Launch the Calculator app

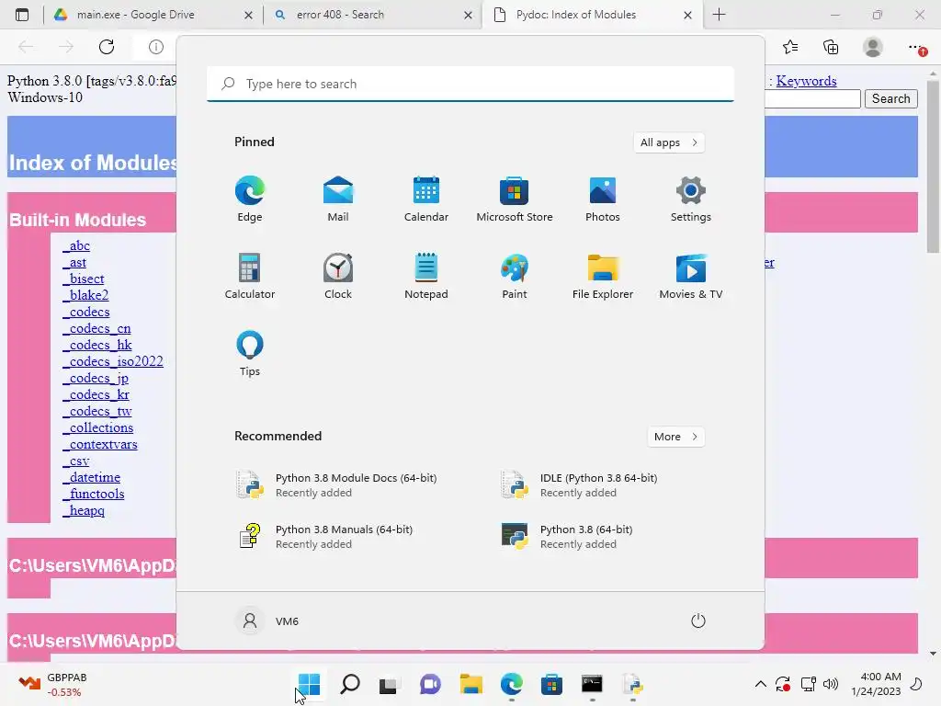[x=250, y=276]
